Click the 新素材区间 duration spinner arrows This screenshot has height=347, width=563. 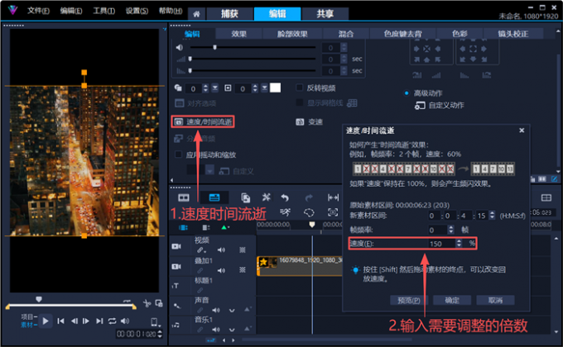point(492,216)
